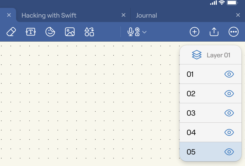Expand the recording options chevron
The height and width of the screenshot is (166, 245).
pyautogui.click(x=144, y=32)
